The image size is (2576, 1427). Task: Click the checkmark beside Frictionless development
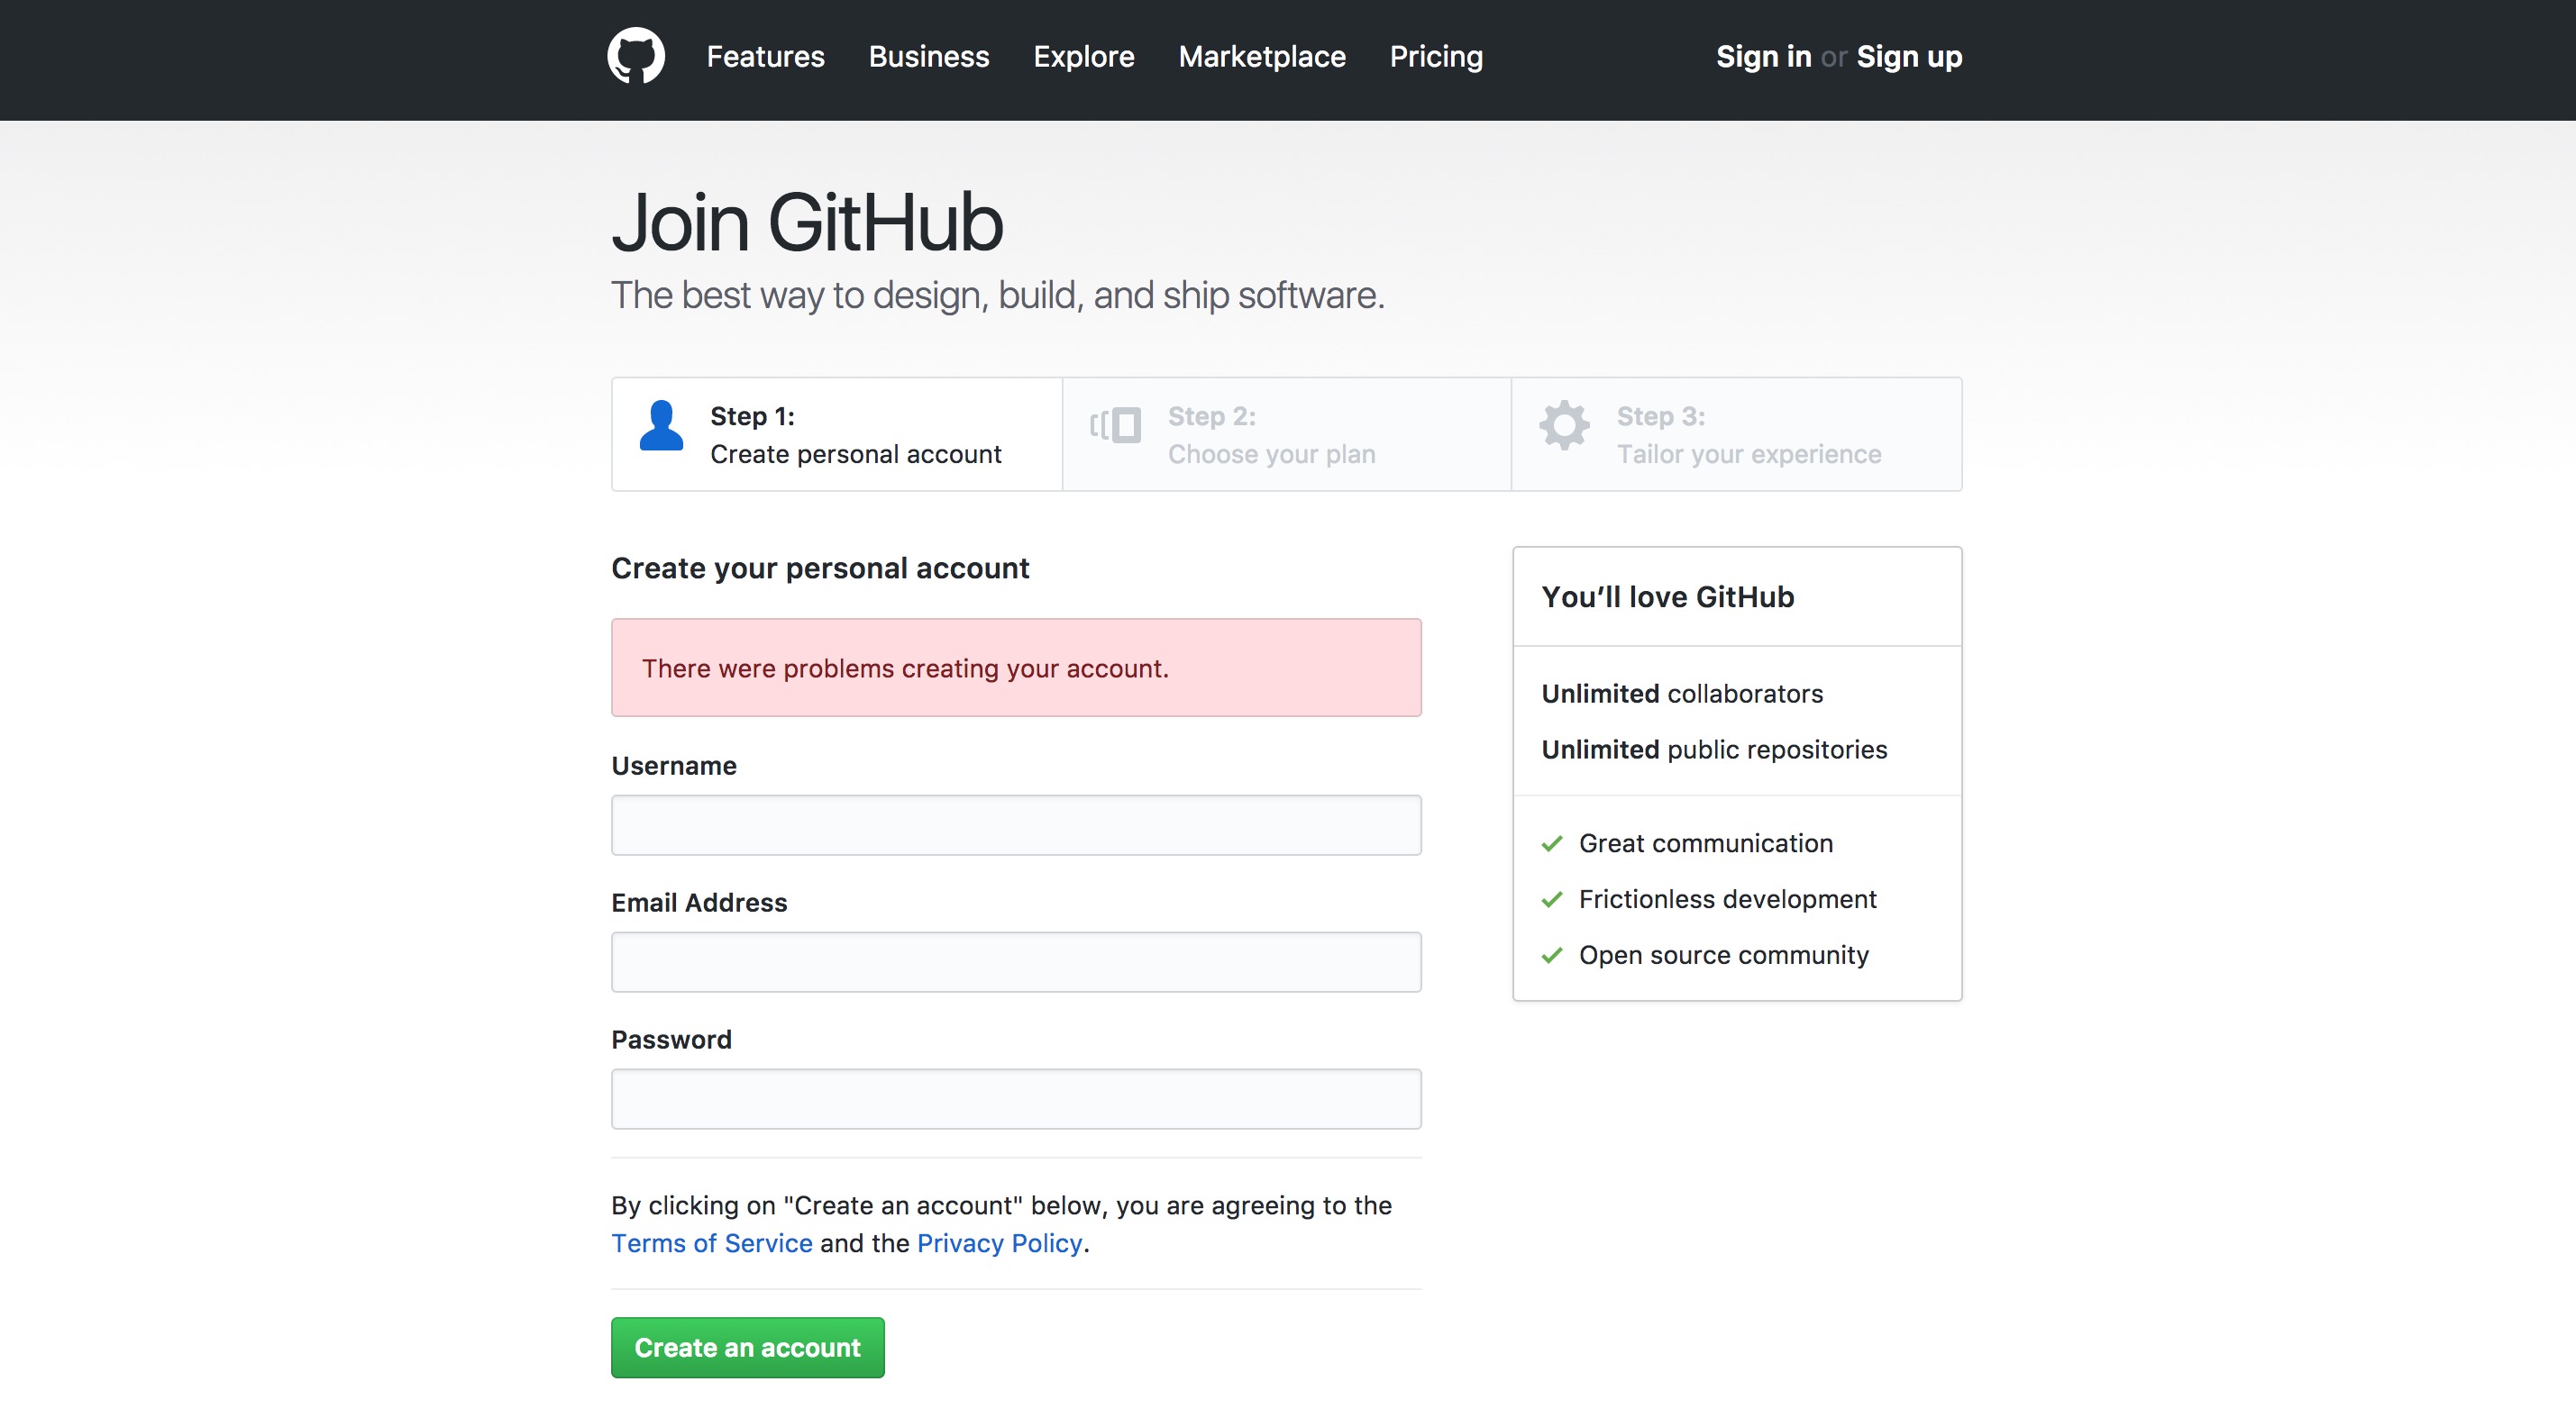click(x=1551, y=899)
